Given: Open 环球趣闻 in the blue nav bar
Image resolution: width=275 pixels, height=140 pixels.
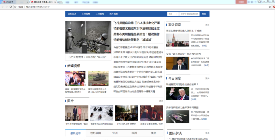Looking at the screenshot, I should (x=100, y=14).
